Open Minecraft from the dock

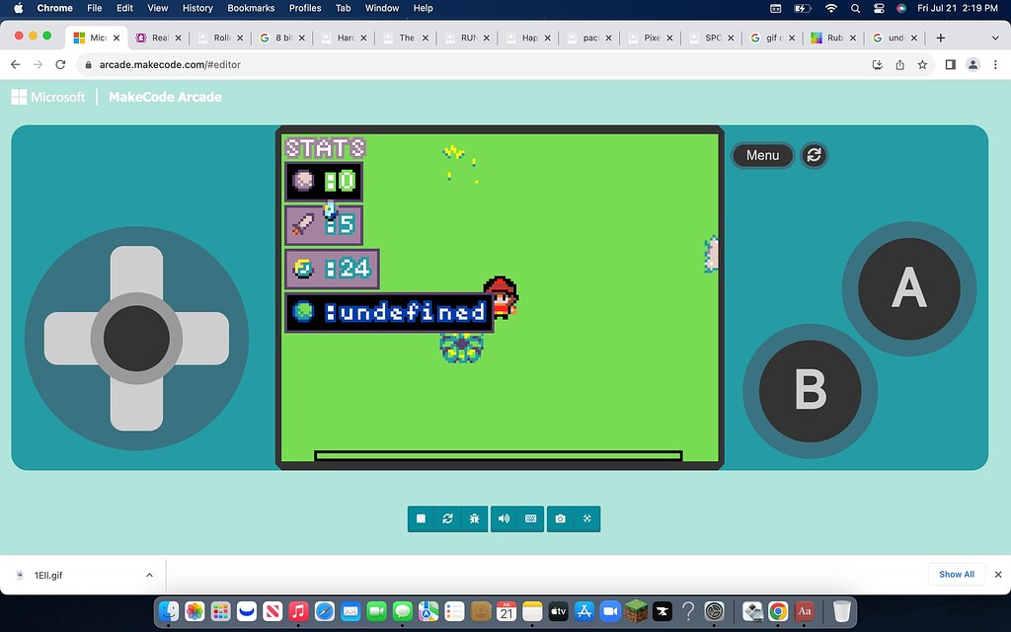pyautogui.click(x=637, y=610)
